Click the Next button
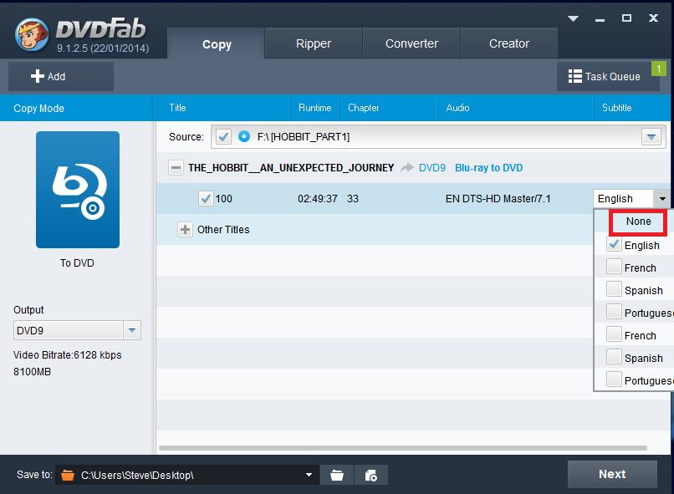 point(612,474)
